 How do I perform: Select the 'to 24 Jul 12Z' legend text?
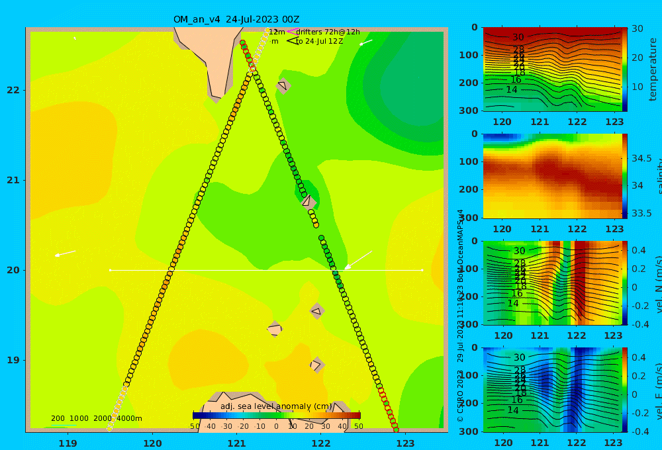point(320,42)
